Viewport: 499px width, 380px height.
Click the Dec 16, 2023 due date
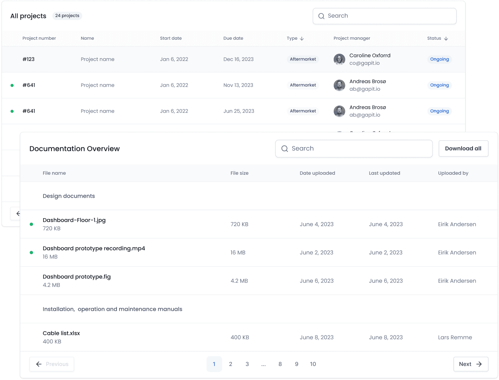(238, 59)
